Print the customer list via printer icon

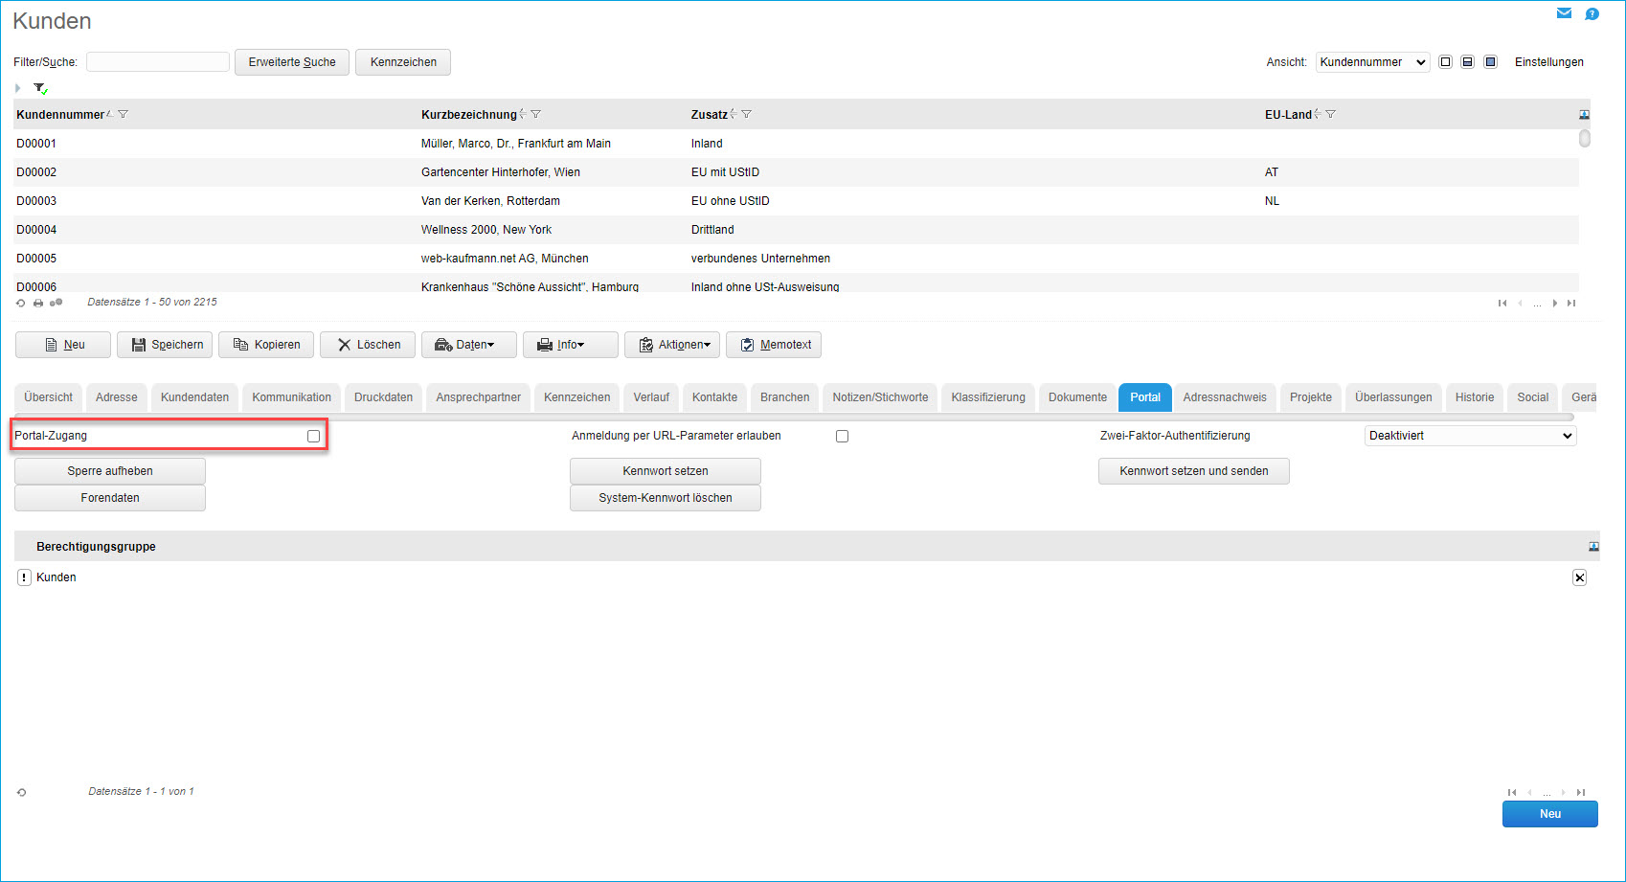tap(38, 303)
